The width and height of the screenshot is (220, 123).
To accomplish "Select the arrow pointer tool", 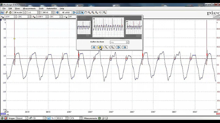I will [82, 12].
